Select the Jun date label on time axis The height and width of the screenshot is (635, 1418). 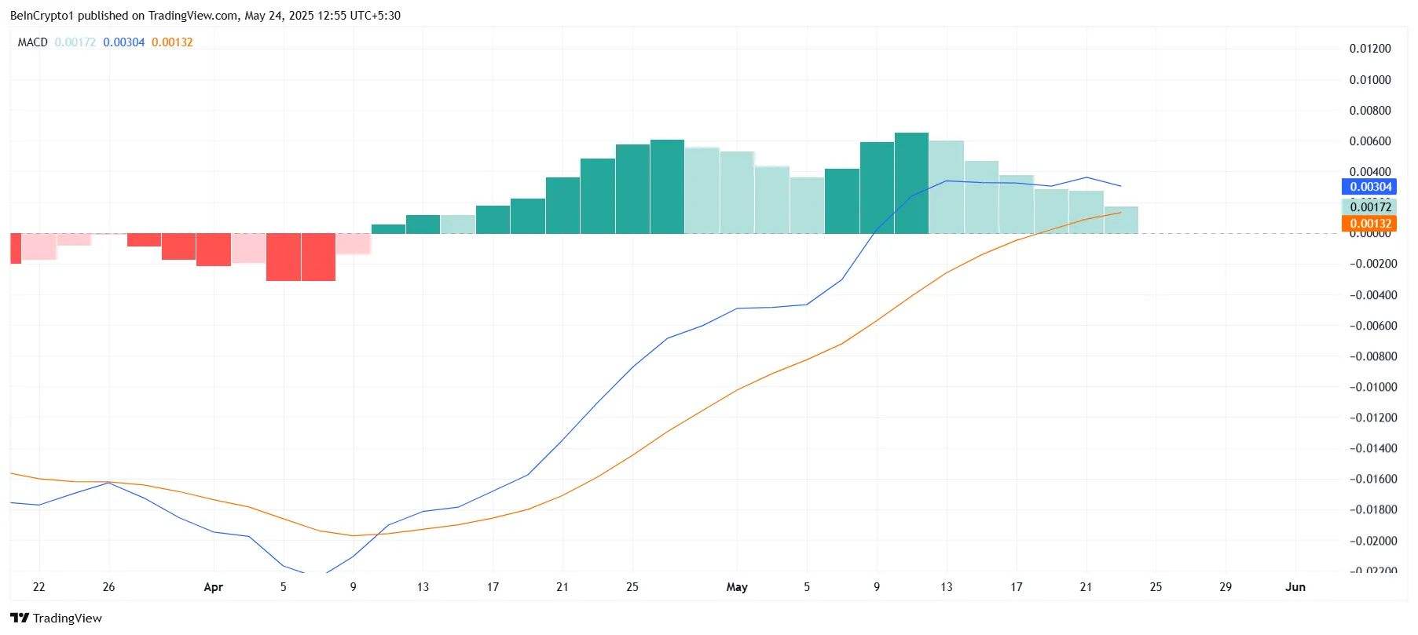1295,587
